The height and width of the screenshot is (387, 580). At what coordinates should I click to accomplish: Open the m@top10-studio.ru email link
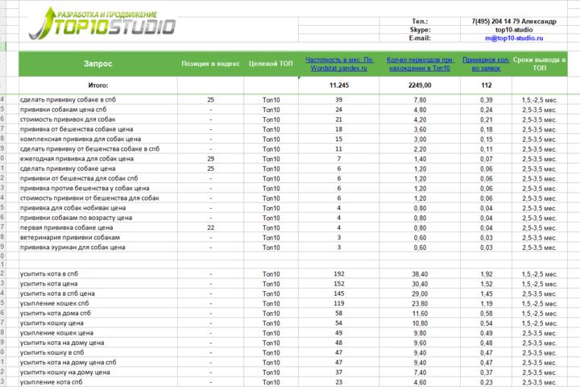(514, 38)
